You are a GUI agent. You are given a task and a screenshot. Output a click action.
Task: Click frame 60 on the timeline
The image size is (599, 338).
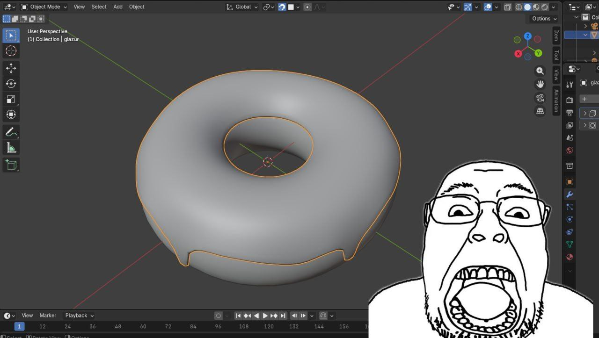(143, 327)
